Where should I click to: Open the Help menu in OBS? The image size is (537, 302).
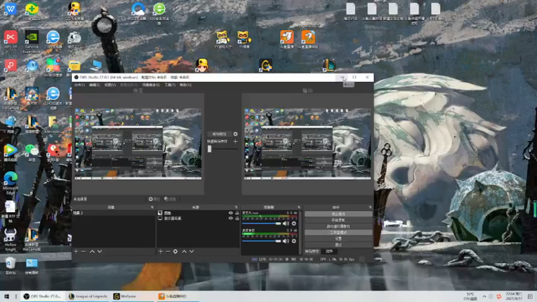185,85
